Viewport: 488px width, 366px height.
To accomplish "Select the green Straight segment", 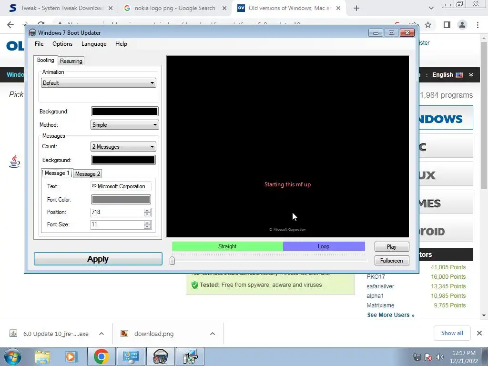I will click(x=227, y=246).
